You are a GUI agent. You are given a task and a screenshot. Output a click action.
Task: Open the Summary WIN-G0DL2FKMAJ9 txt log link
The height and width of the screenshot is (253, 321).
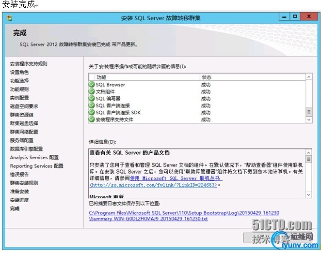(x=148, y=219)
